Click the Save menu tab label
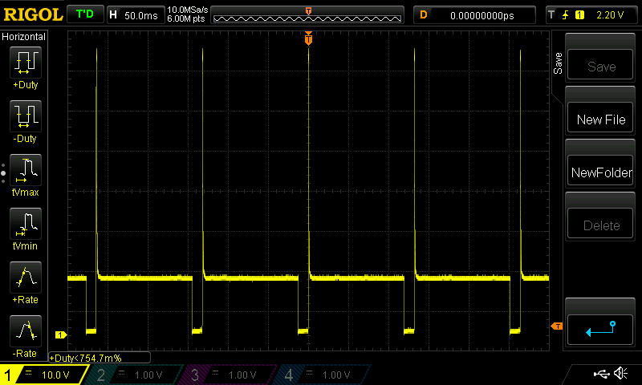The height and width of the screenshot is (385, 642). click(x=558, y=64)
